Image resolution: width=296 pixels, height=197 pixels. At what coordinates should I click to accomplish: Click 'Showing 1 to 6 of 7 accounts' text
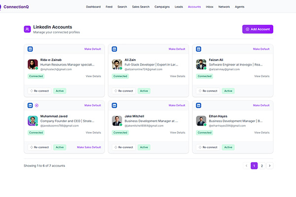pos(44,165)
